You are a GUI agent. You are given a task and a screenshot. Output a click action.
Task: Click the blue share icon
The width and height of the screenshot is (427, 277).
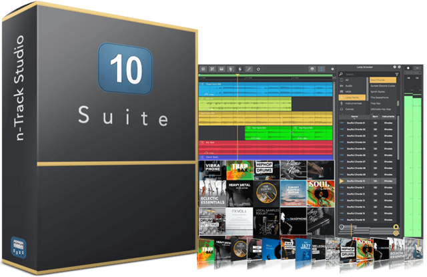[x=321, y=69]
